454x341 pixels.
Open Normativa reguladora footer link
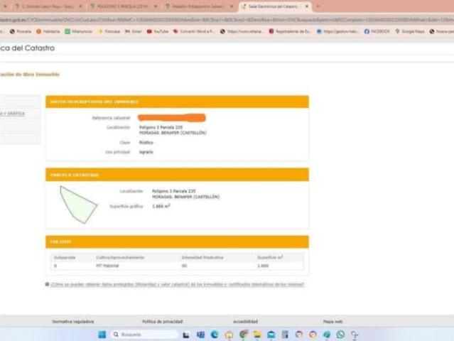[x=73, y=322]
